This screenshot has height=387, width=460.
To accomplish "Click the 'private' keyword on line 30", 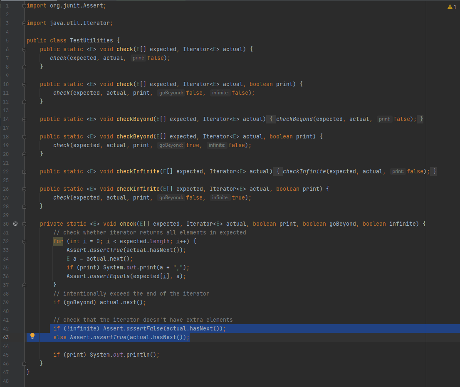I will [51, 224].
